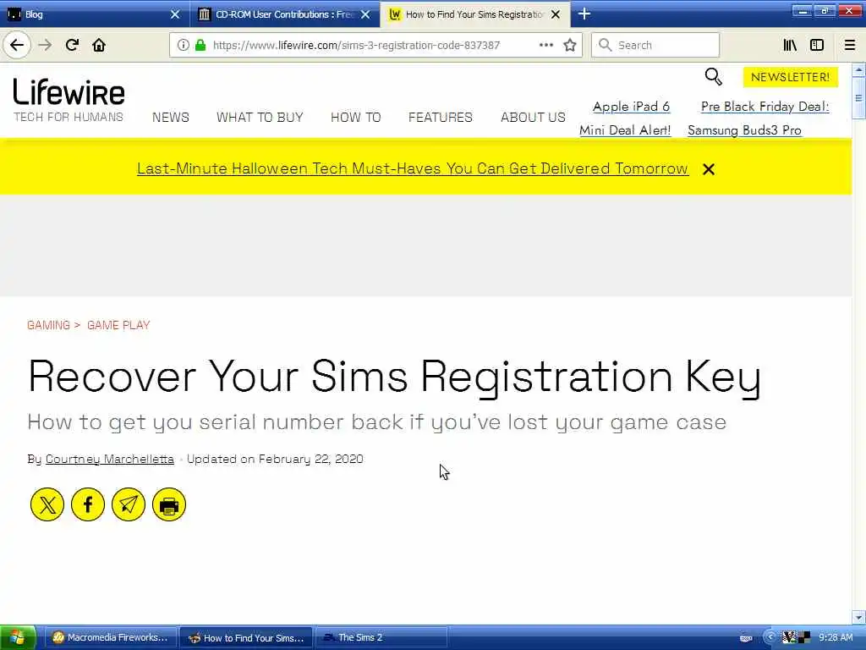Share article on X (Twitter)
The height and width of the screenshot is (650, 866).
pyautogui.click(x=47, y=504)
